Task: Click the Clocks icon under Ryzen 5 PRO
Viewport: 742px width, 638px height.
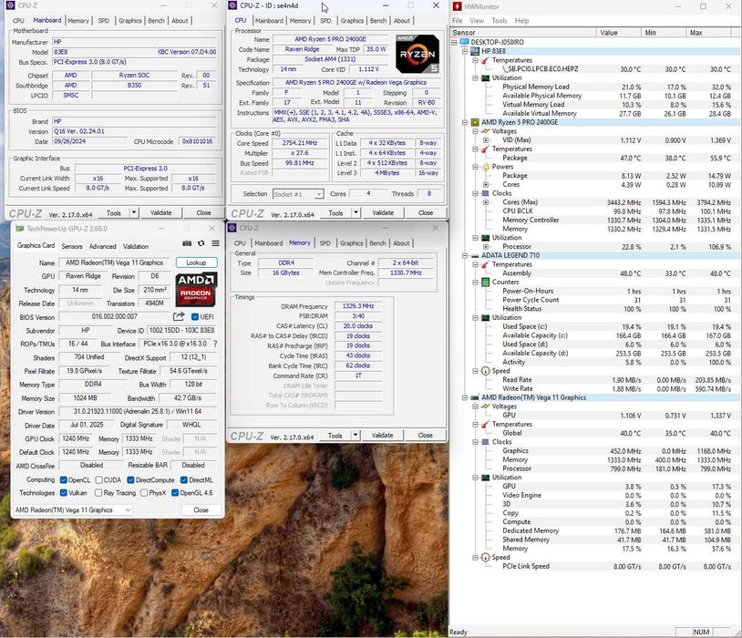Action: pyautogui.click(x=486, y=193)
